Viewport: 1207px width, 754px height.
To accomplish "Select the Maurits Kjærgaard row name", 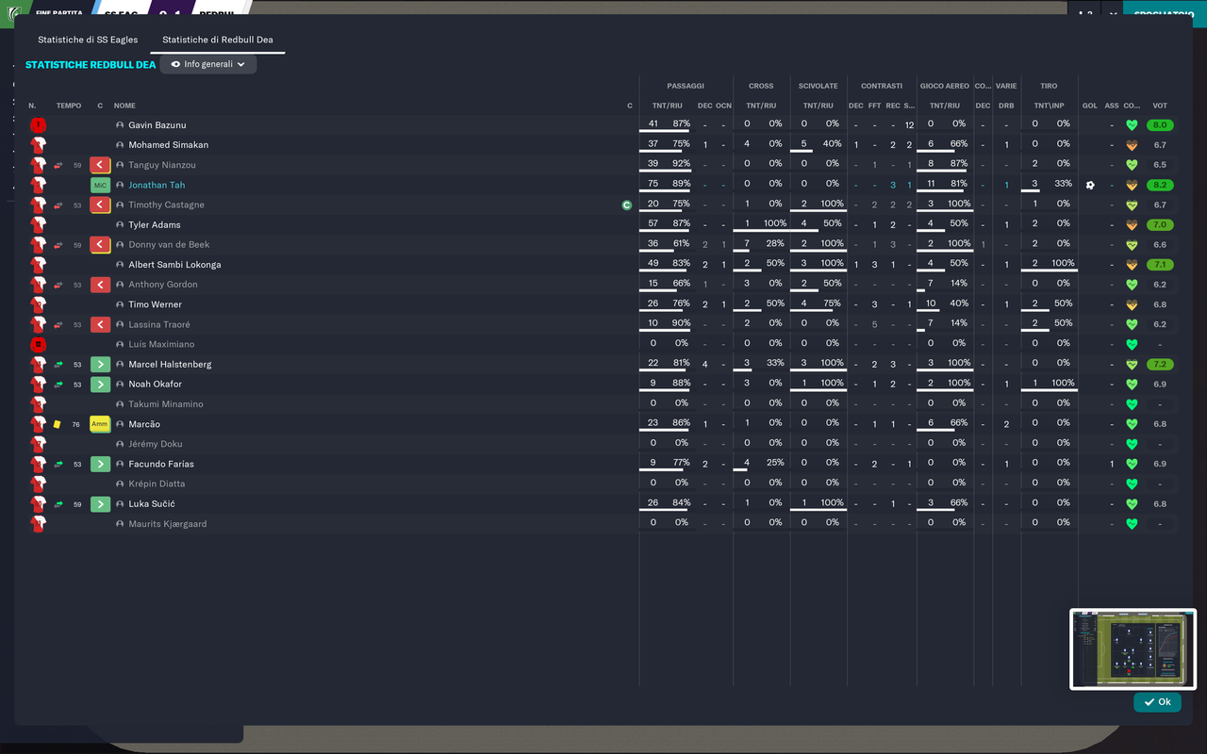I will click(168, 524).
